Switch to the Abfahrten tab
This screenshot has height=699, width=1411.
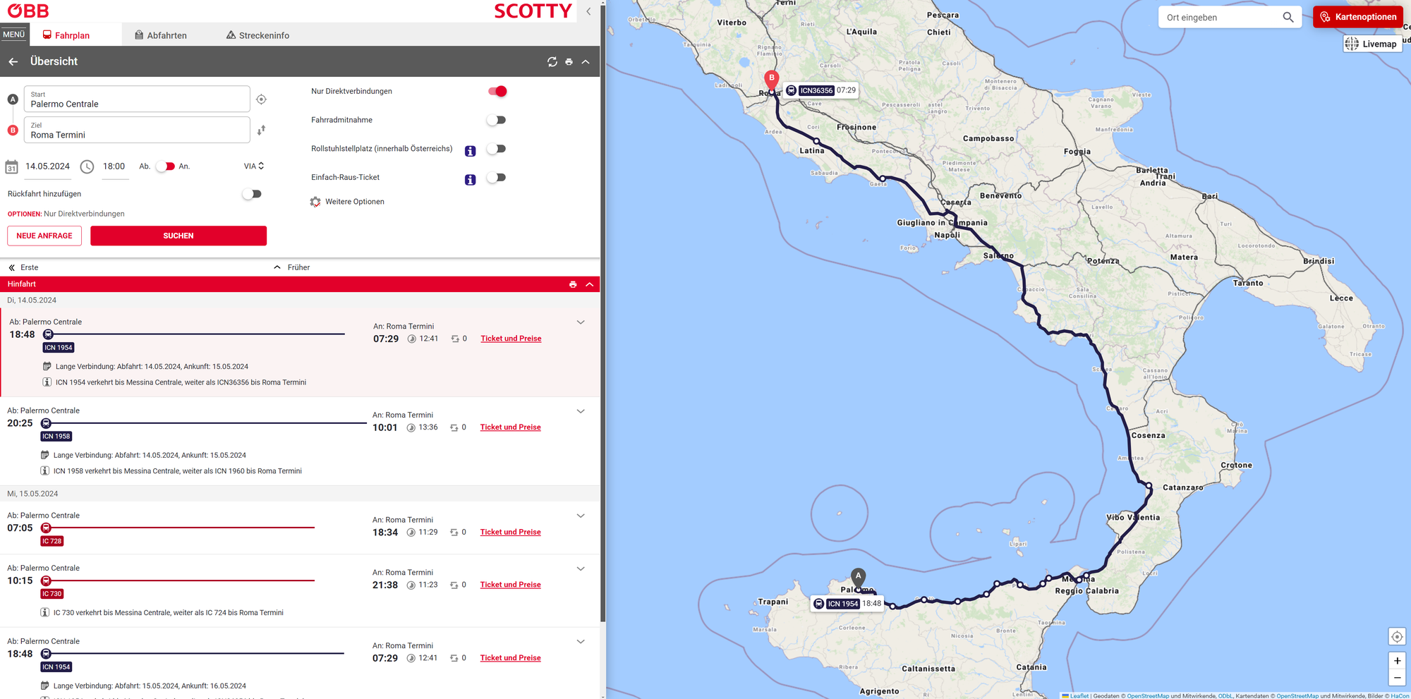pos(161,35)
